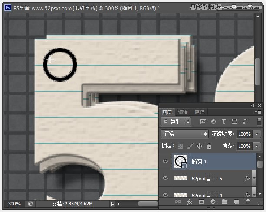Screen dimensions: 266x212
Task: Create a new layer icon
Action: 236,202
